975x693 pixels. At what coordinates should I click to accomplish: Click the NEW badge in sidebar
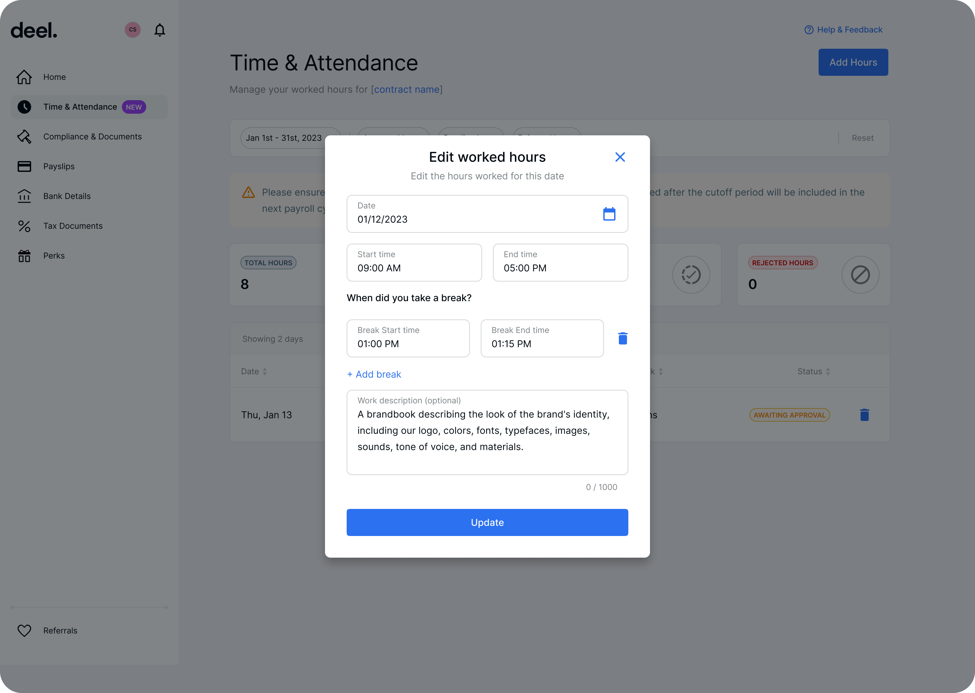pyautogui.click(x=134, y=107)
